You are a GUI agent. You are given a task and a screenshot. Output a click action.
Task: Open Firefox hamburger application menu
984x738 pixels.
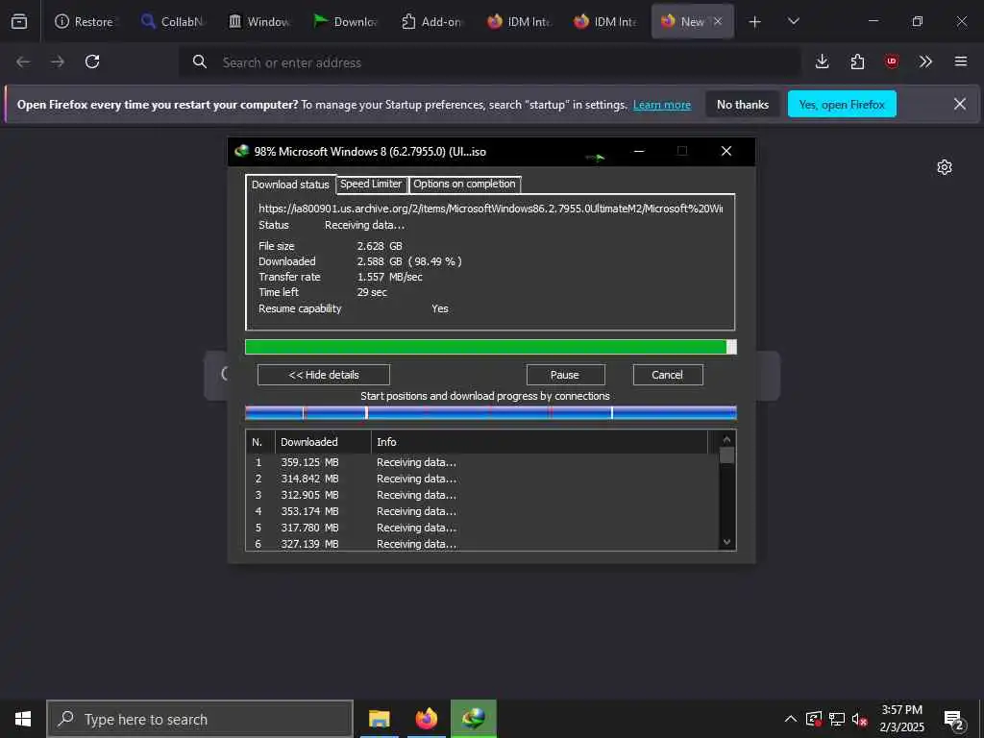pyautogui.click(x=960, y=61)
